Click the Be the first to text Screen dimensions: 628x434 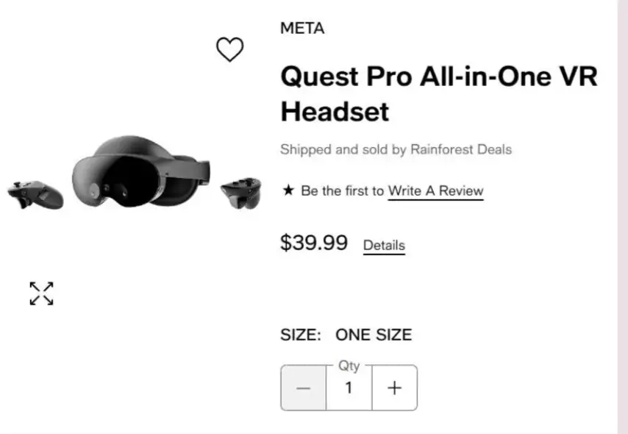tap(342, 191)
